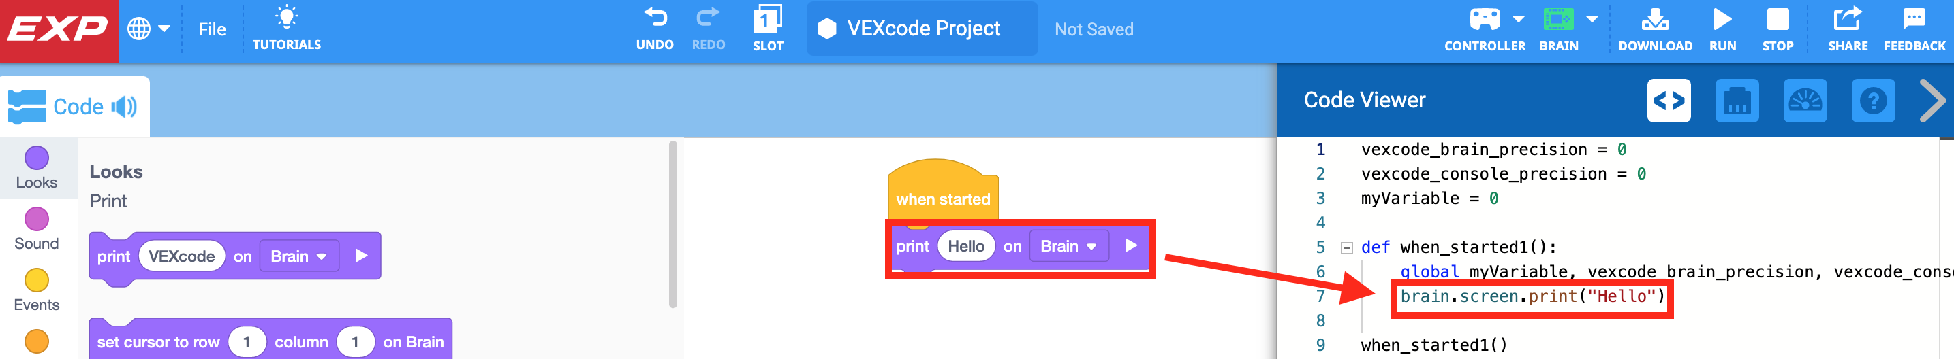Open the File menu
Viewport: 1954px width, 359px height.
(213, 29)
